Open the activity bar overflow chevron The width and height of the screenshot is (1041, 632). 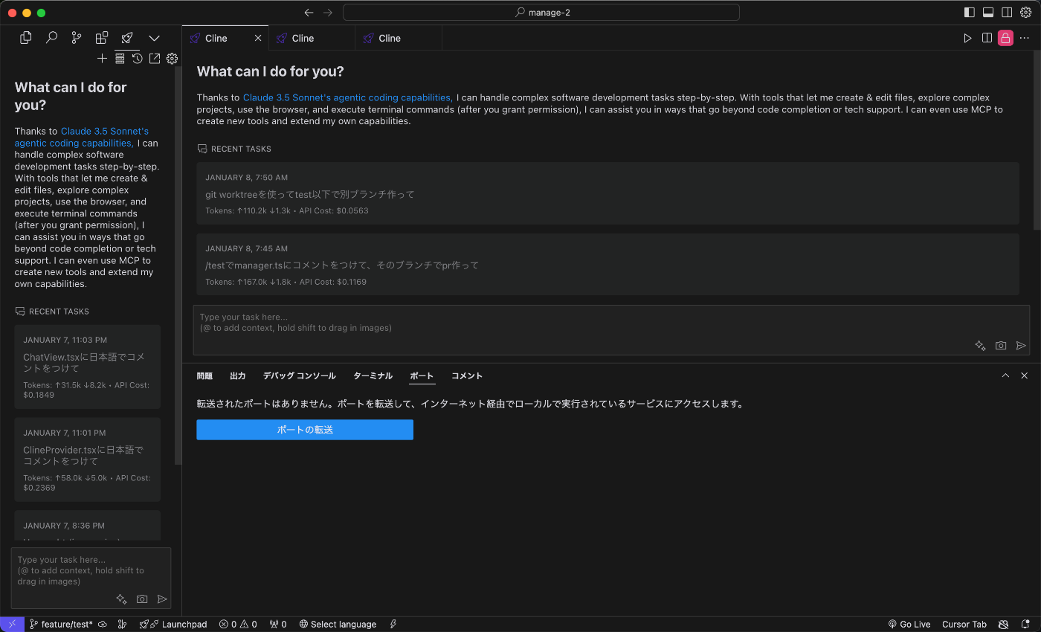pyautogui.click(x=154, y=37)
